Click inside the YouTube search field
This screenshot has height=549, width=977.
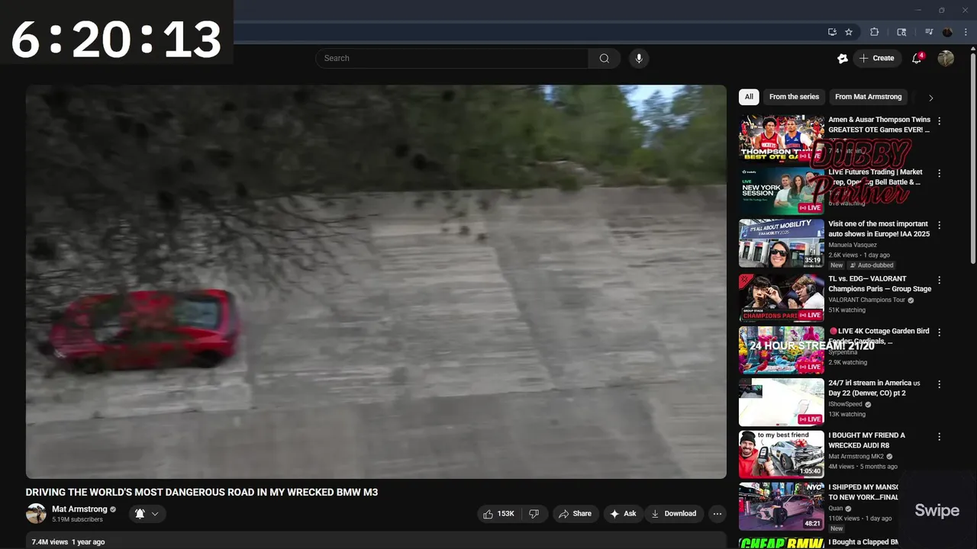pos(452,58)
